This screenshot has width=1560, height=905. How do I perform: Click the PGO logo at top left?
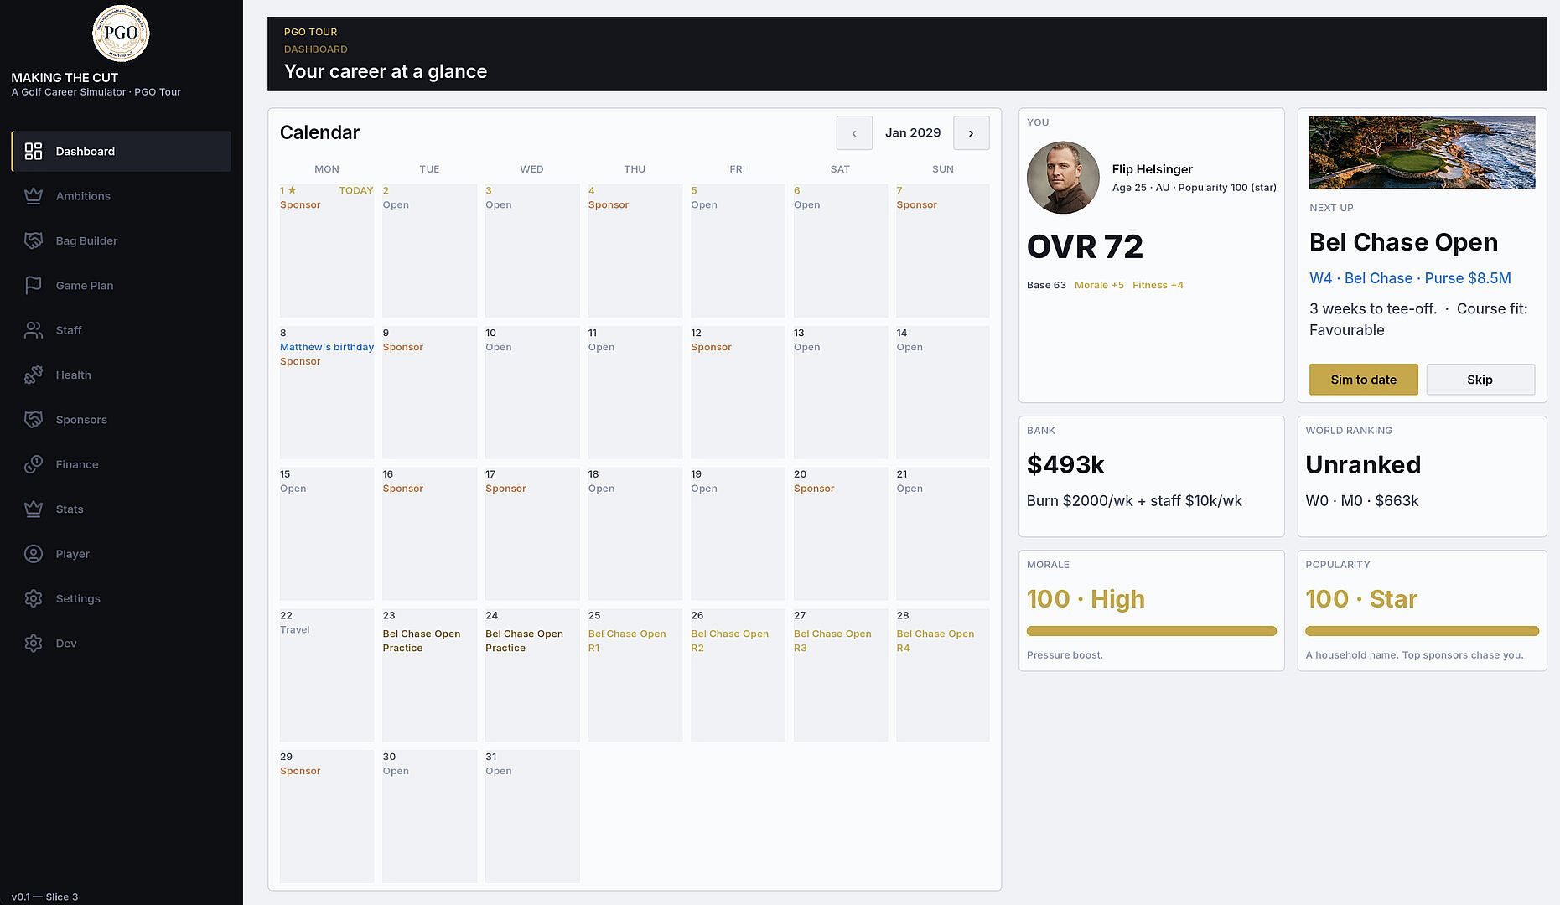pyautogui.click(x=121, y=34)
